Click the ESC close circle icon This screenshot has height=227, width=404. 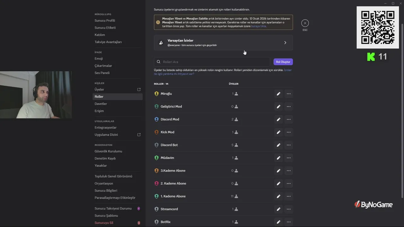(305, 23)
